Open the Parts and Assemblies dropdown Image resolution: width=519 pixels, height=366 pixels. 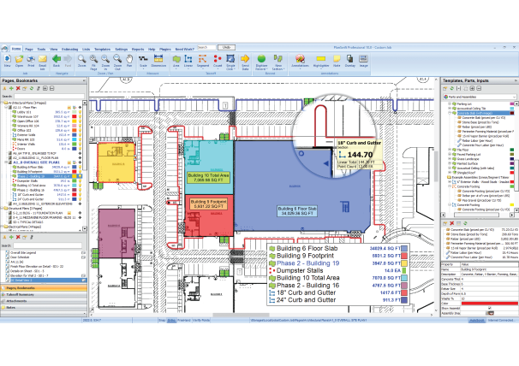point(480,97)
